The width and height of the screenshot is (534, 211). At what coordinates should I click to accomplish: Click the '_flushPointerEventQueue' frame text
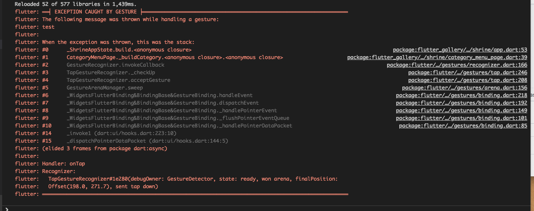coord(178,118)
